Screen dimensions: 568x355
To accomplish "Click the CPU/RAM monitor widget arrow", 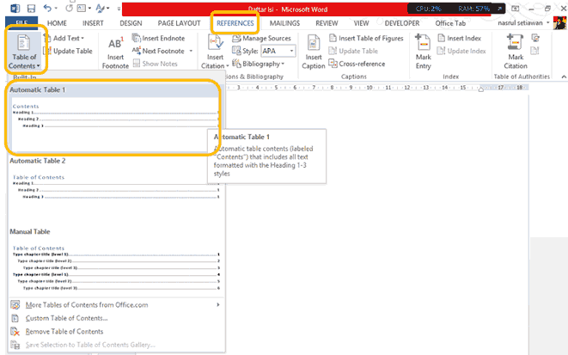I will 499,9.
